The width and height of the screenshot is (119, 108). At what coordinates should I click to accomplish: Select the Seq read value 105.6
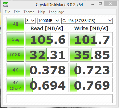pyautogui.click(x=47, y=39)
